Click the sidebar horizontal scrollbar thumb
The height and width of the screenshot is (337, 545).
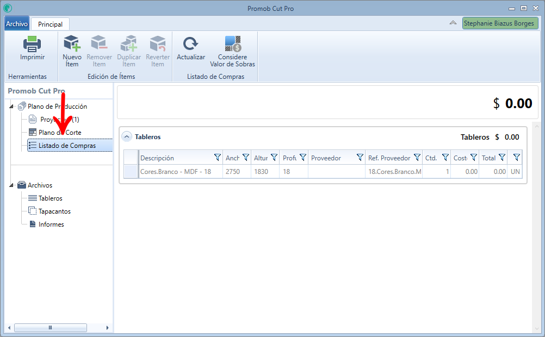pyautogui.click(x=51, y=328)
